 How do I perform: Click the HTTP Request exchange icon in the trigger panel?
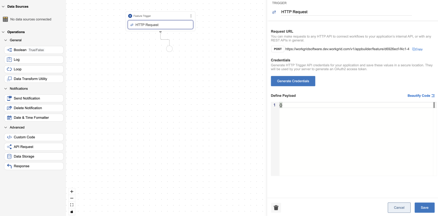pos(274,12)
